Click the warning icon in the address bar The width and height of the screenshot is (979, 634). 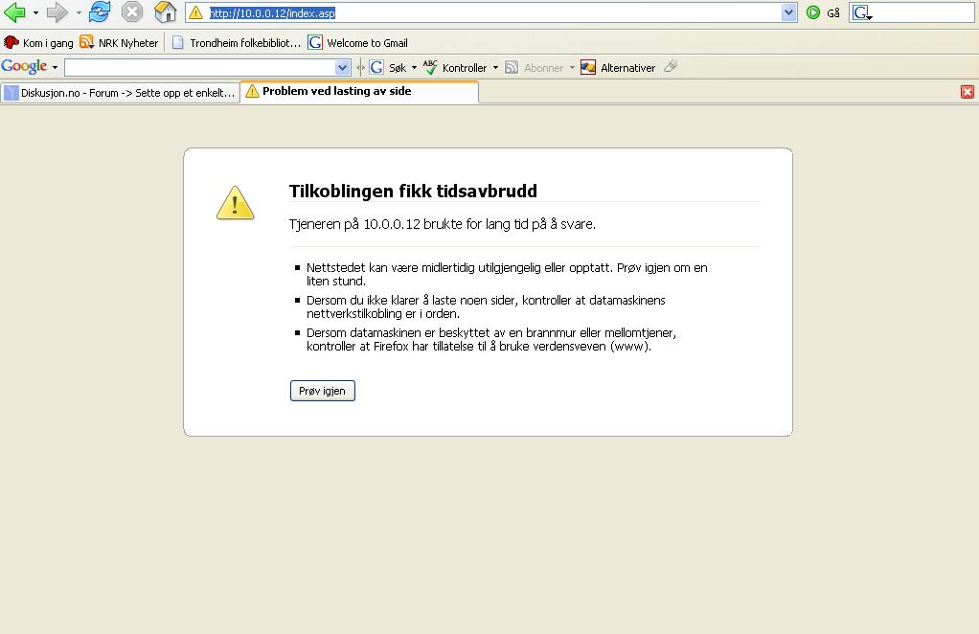196,12
